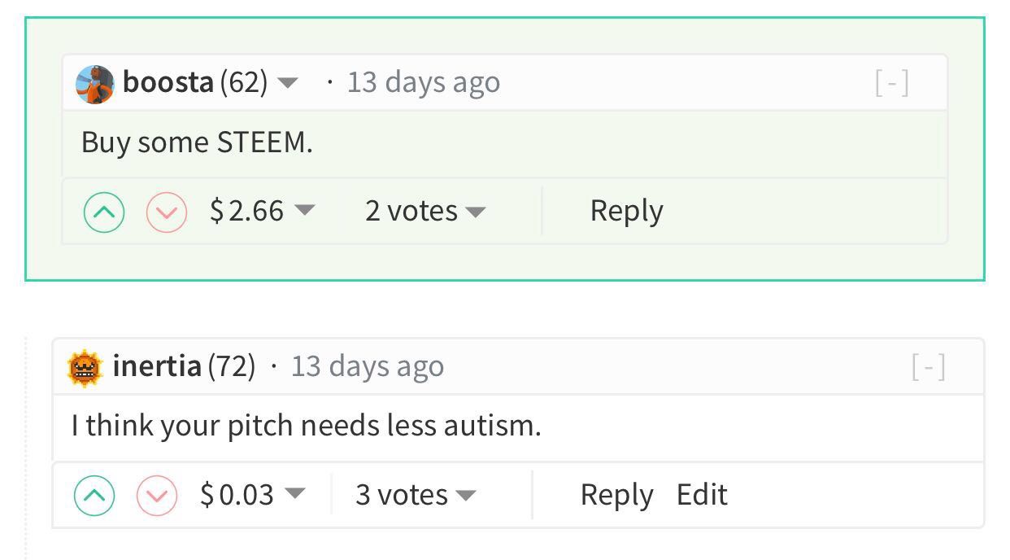Upvote inertia's comment about the pitch
1010x560 pixels.
94,496
